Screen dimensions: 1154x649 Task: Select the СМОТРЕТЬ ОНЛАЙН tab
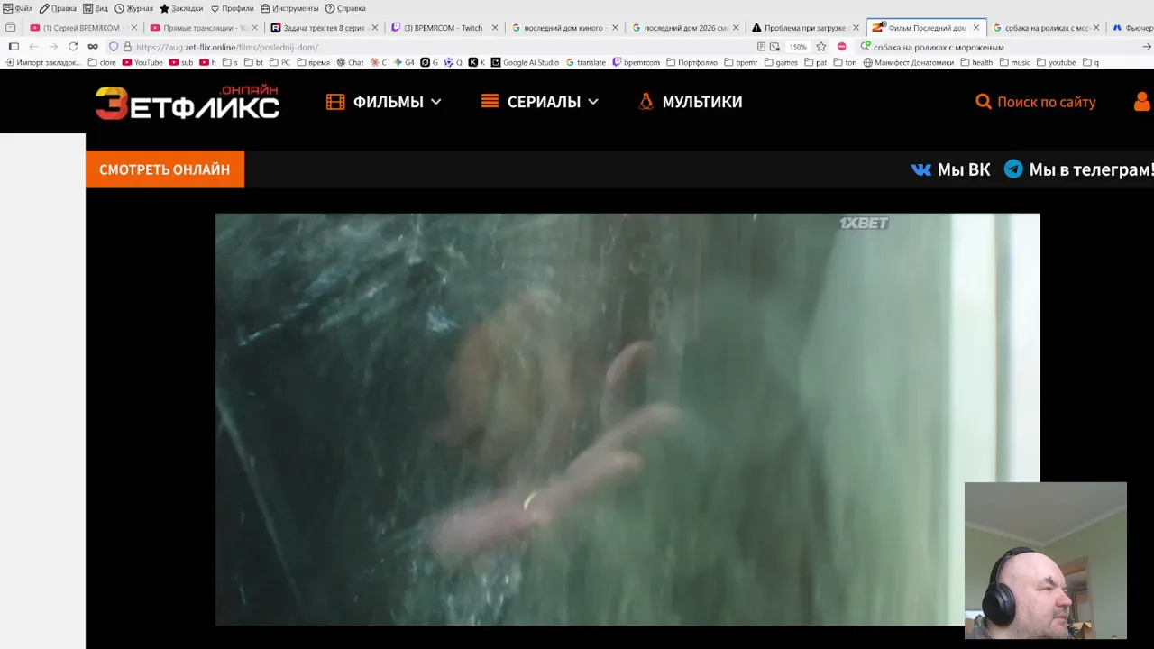(165, 169)
